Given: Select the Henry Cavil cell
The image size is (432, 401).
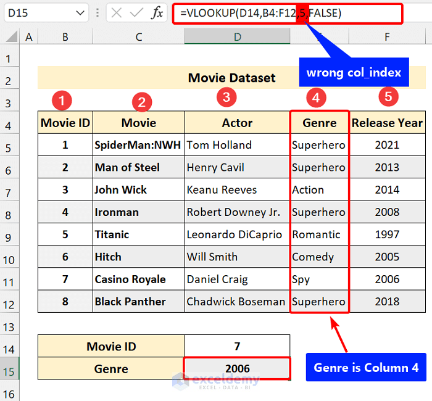Looking at the screenshot, I should tap(237, 167).
